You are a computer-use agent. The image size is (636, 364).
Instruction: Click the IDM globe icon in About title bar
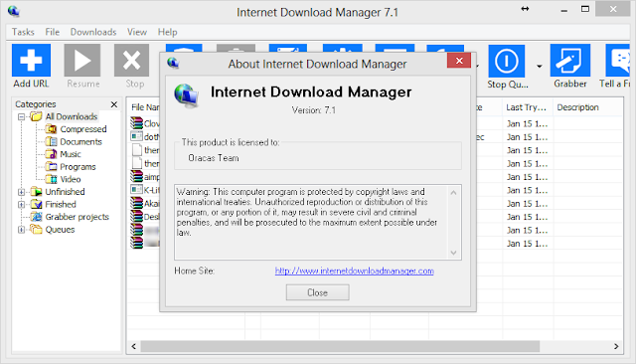click(x=173, y=63)
